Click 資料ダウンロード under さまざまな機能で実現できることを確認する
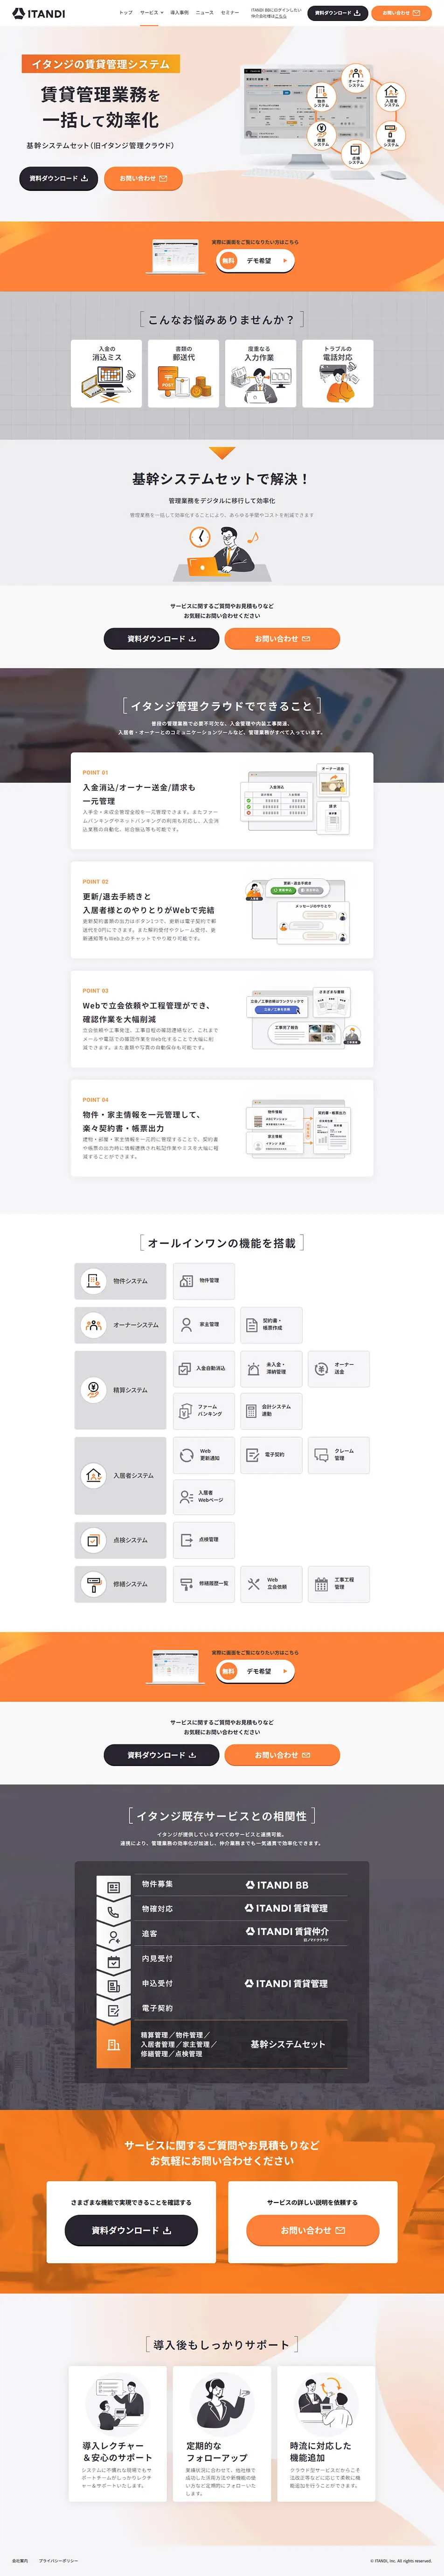 [131, 2230]
